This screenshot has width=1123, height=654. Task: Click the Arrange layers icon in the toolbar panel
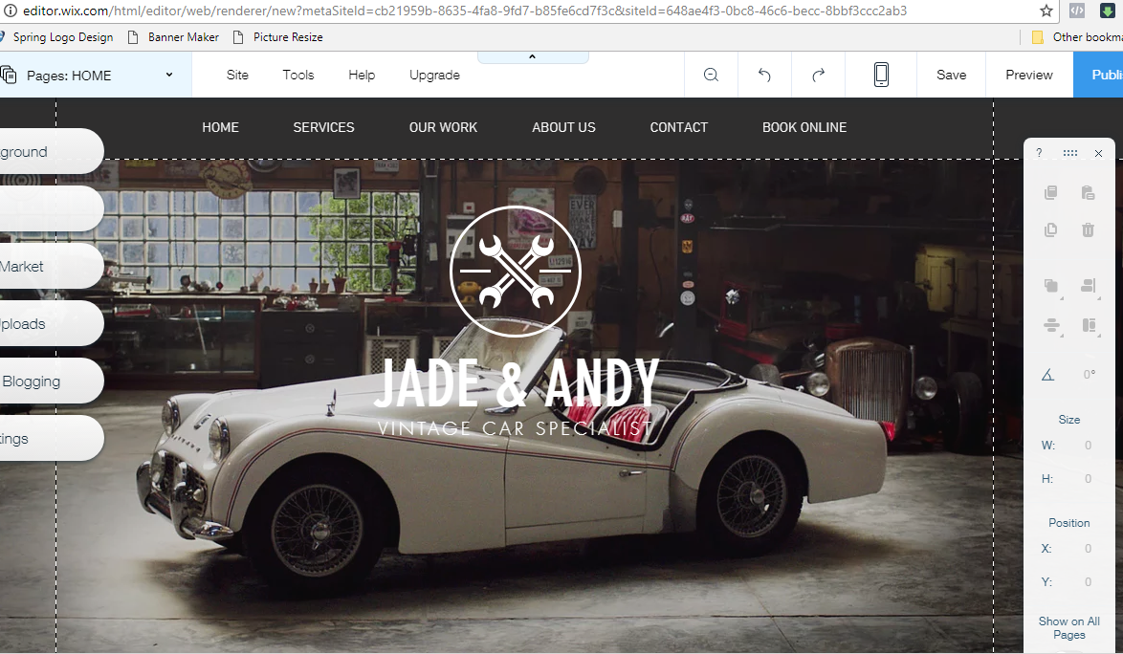[x=1051, y=286]
